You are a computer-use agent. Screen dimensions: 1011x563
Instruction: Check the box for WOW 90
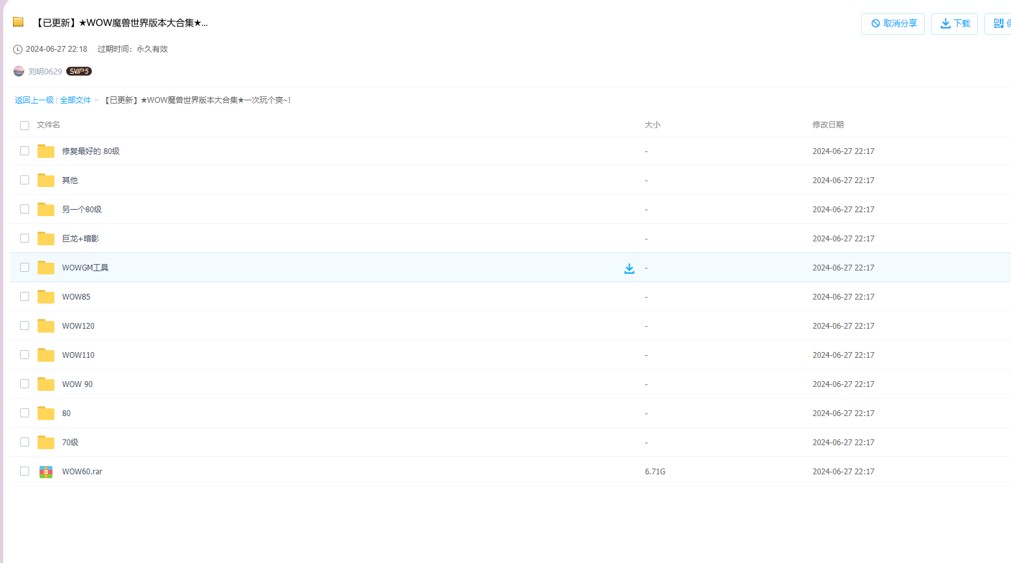pos(25,384)
